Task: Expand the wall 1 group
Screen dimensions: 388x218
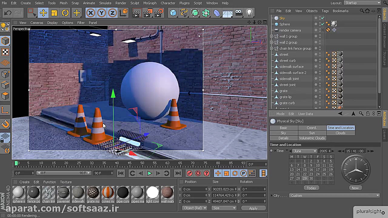Action: (x=272, y=36)
